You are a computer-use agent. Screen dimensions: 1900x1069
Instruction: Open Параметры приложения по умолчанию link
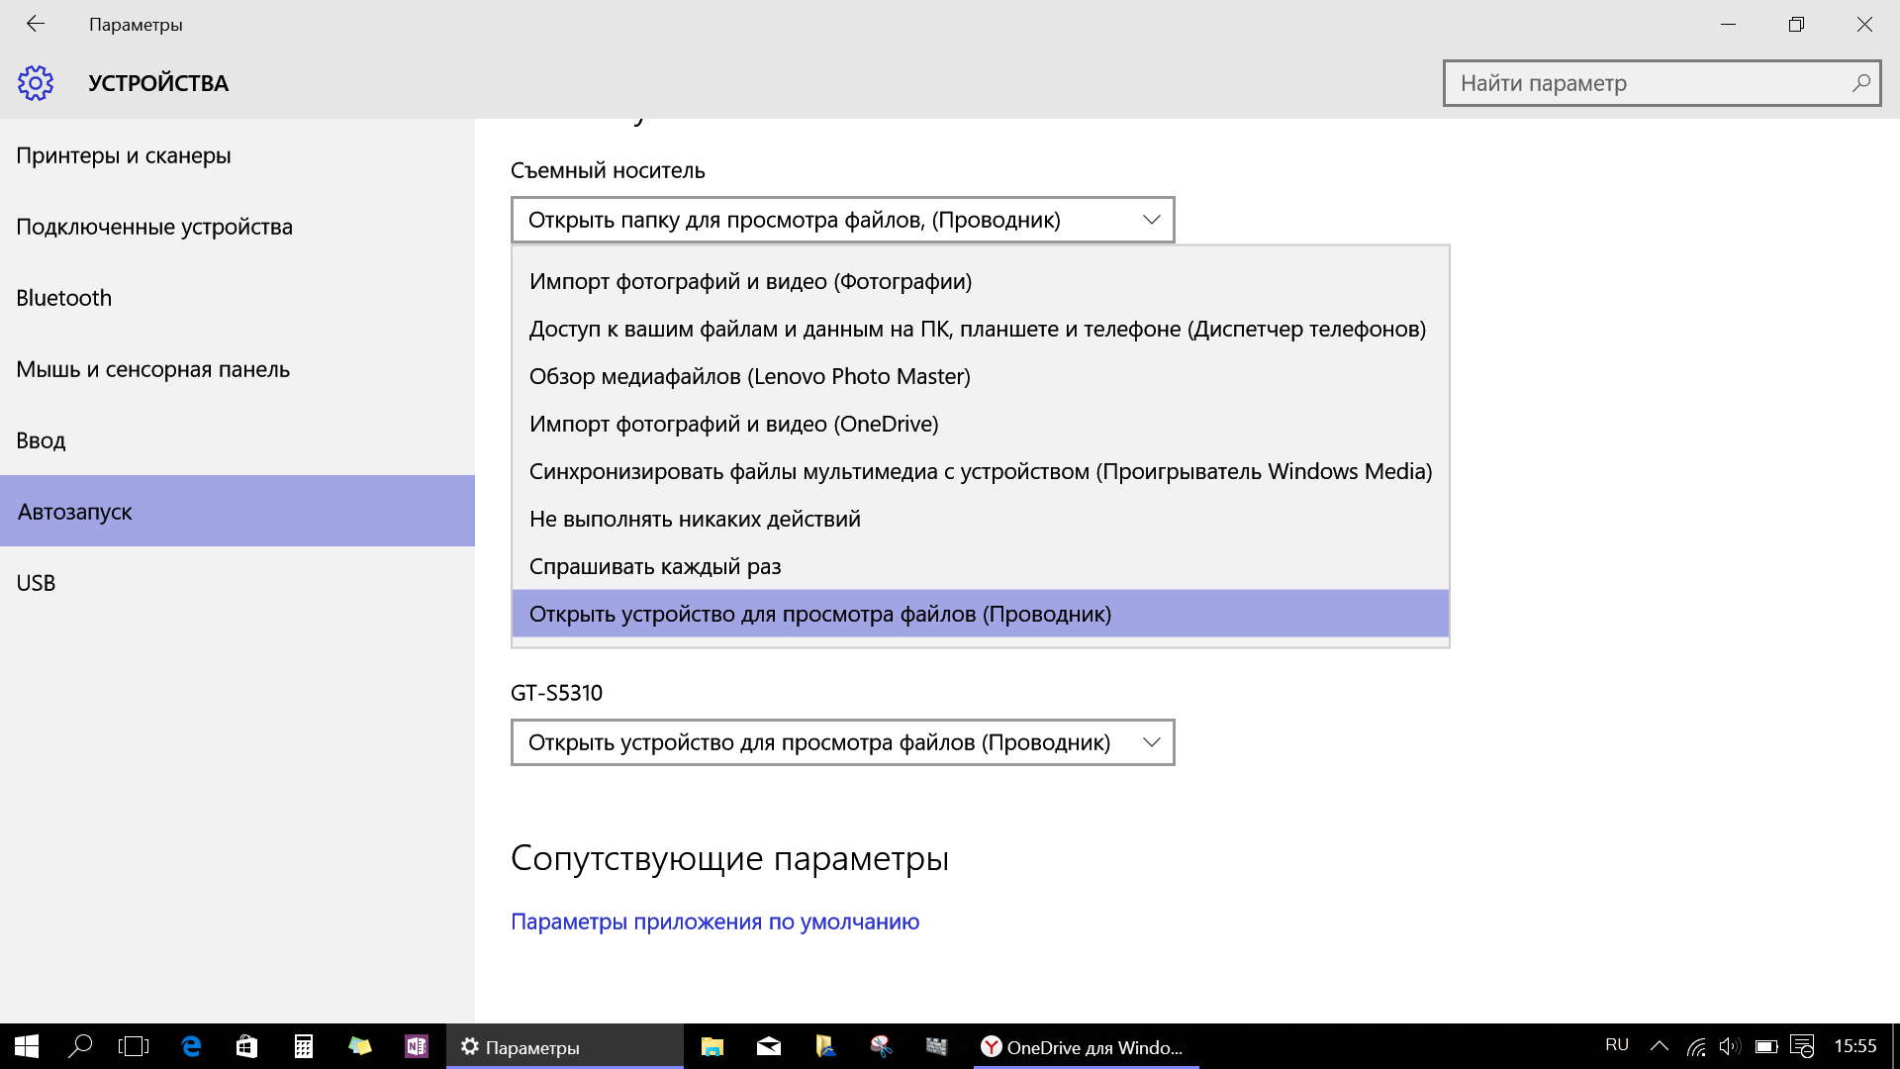[714, 922]
